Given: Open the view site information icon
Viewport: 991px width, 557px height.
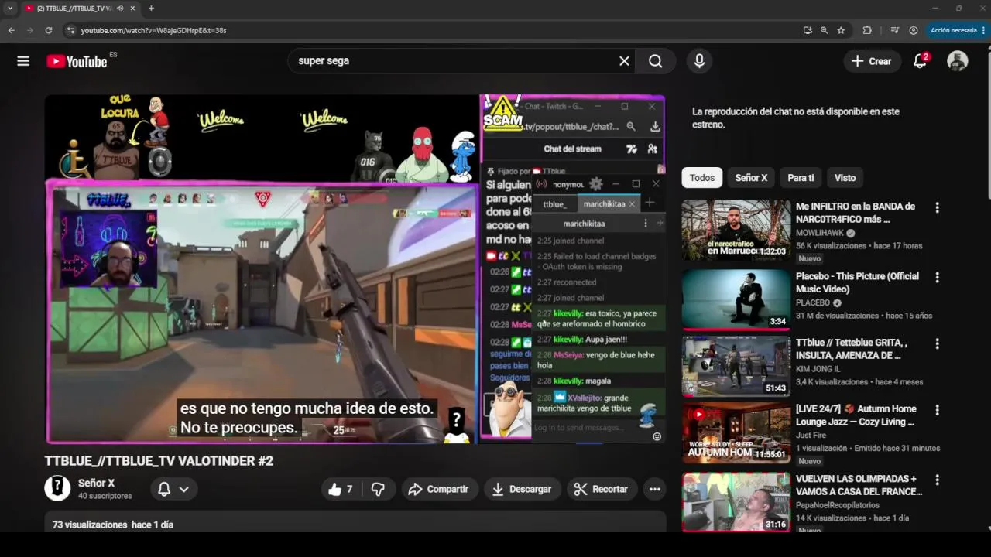Looking at the screenshot, I should 70,30.
